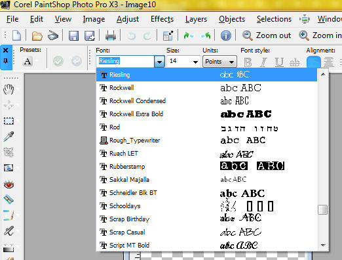The image size is (342, 260).
Task: Open a file with the folder icon
Action: point(37,35)
